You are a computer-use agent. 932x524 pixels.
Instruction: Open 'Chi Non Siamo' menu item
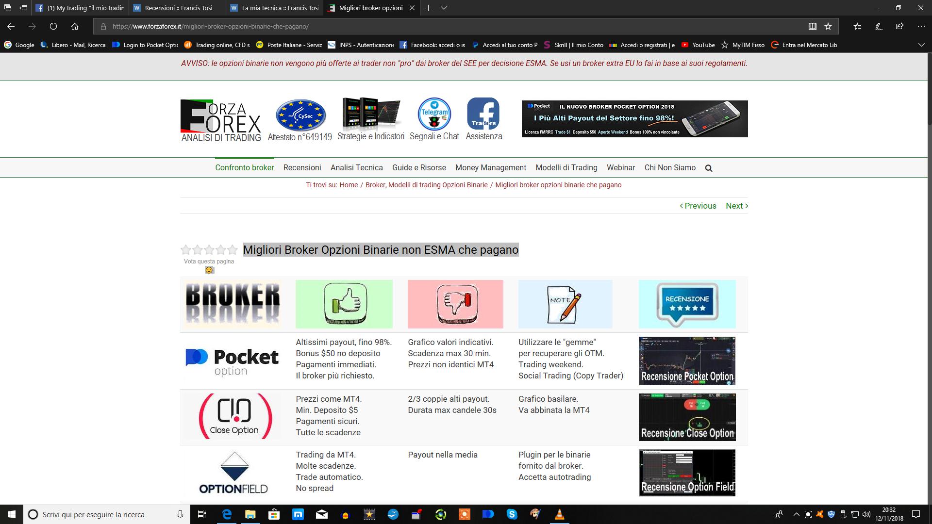click(670, 167)
